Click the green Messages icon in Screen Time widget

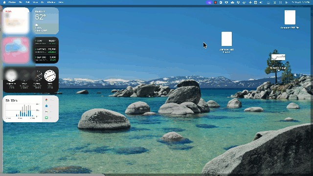[x=46, y=118]
